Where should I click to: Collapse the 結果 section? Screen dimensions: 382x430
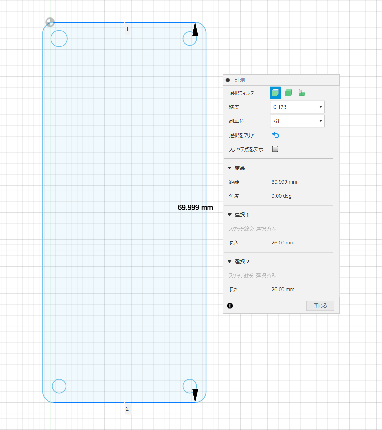(x=230, y=168)
